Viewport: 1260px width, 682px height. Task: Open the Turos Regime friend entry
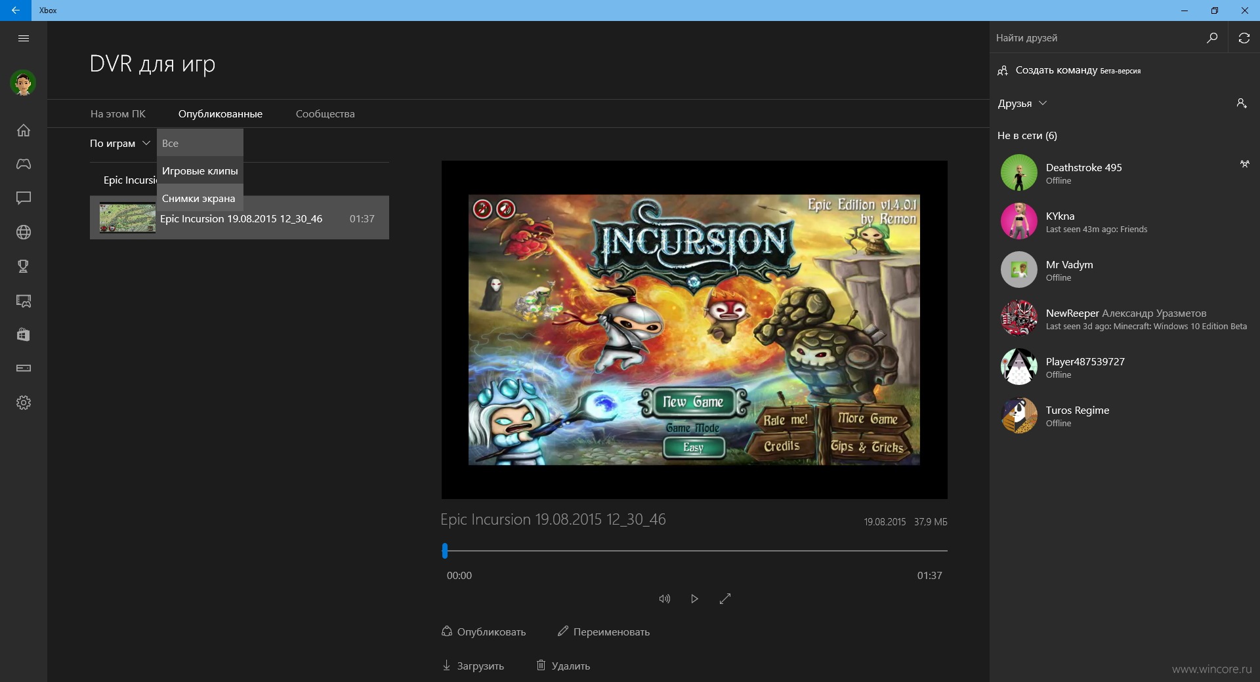click(x=1125, y=416)
